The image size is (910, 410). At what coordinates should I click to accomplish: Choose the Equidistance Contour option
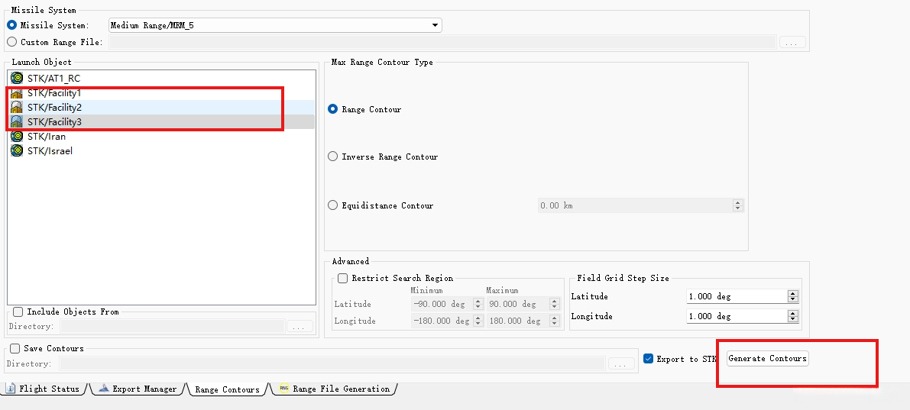click(332, 205)
